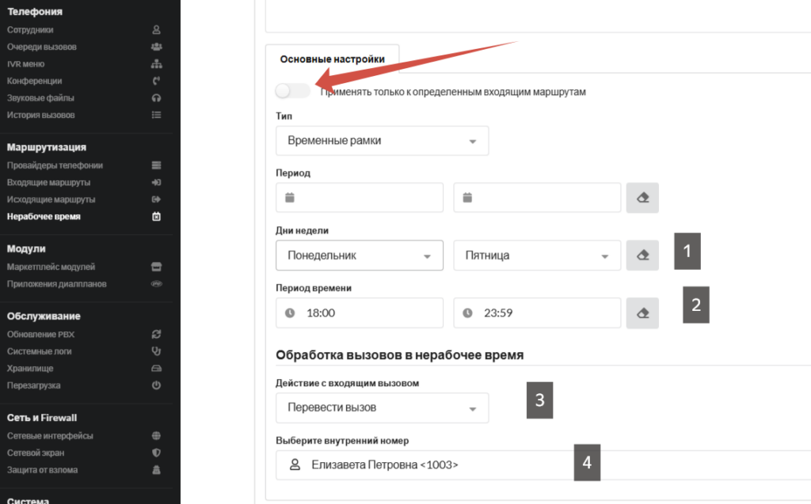The width and height of the screenshot is (811, 504).
Task: Open the start weekday dropdown Понедельник
Action: [360, 256]
